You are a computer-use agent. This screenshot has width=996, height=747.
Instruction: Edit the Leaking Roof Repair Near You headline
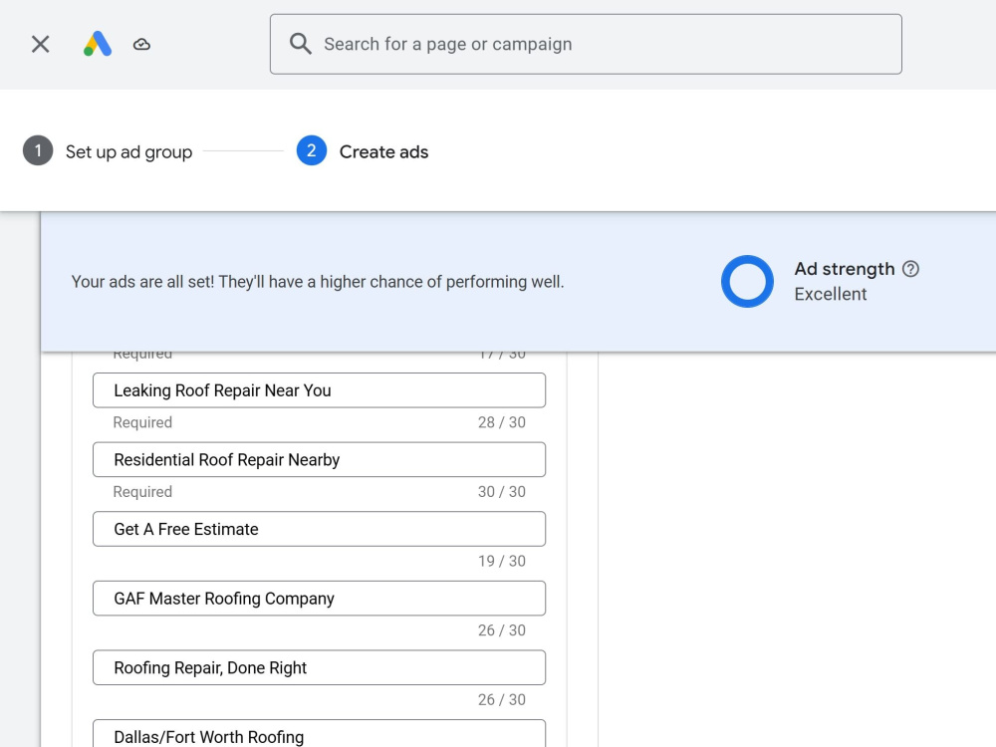pos(319,390)
